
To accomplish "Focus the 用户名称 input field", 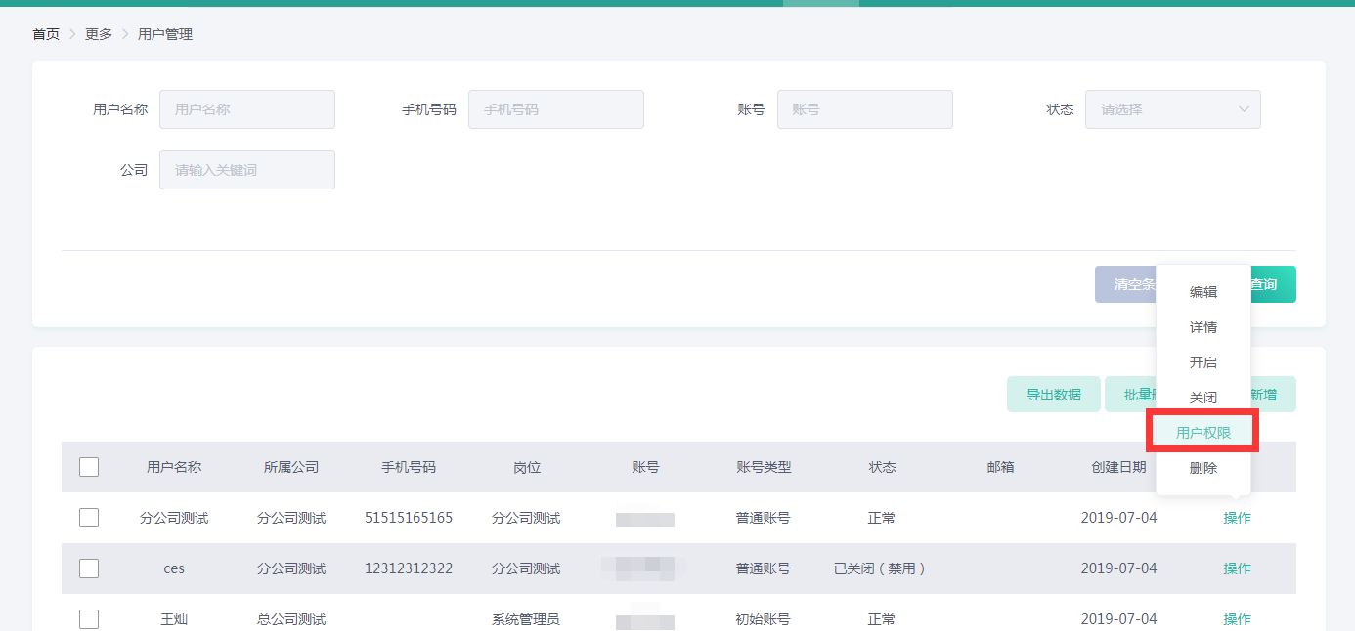I will (x=246, y=109).
